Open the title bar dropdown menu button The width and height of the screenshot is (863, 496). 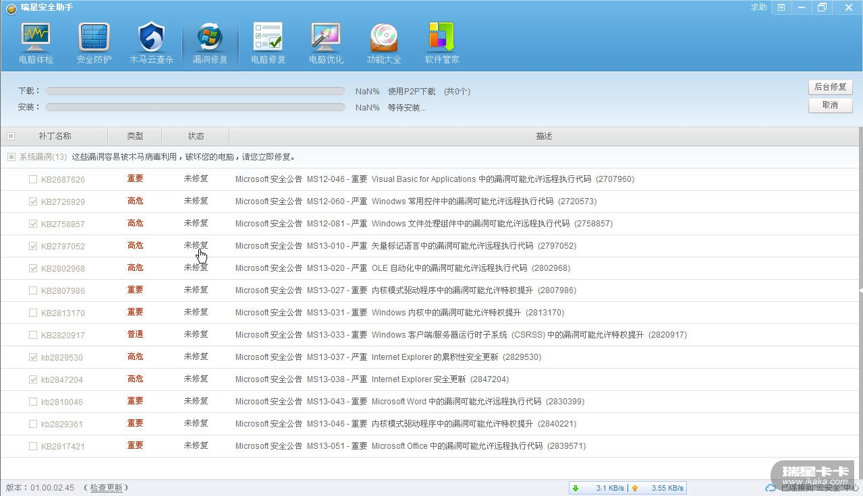[x=781, y=7]
